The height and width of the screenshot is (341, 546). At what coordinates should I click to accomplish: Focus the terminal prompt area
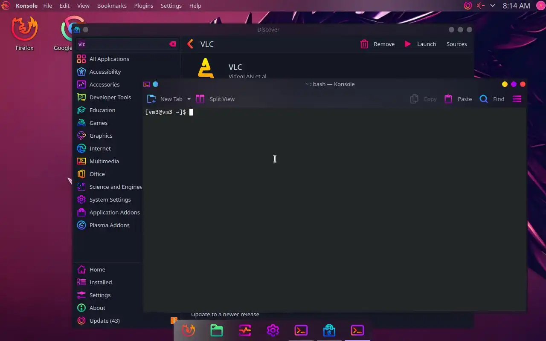(334, 209)
